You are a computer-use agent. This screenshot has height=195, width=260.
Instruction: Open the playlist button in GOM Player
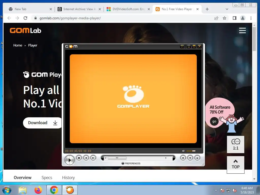(x=197, y=158)
